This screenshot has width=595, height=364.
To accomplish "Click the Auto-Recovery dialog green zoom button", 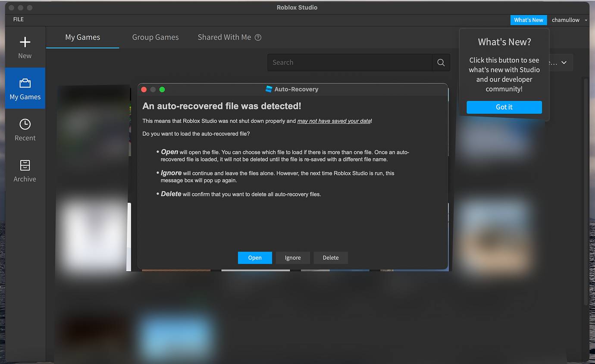I will [162, 89].
